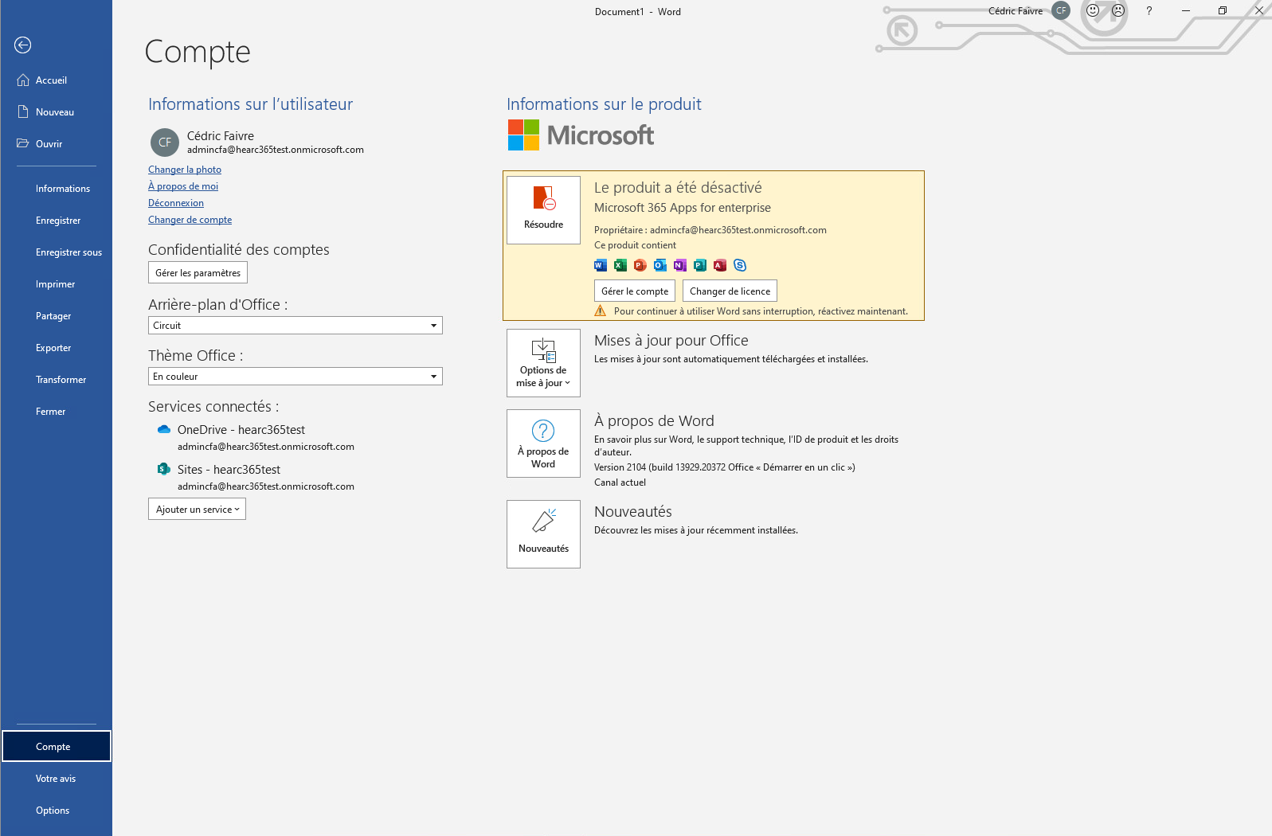Click the yellow warning triangle icon
Viewport: 1272px width, 836px height.
[601, 311]
